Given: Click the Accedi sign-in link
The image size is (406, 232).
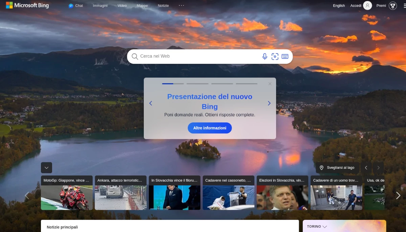Looking at the screenshot, I should (356, 6).
